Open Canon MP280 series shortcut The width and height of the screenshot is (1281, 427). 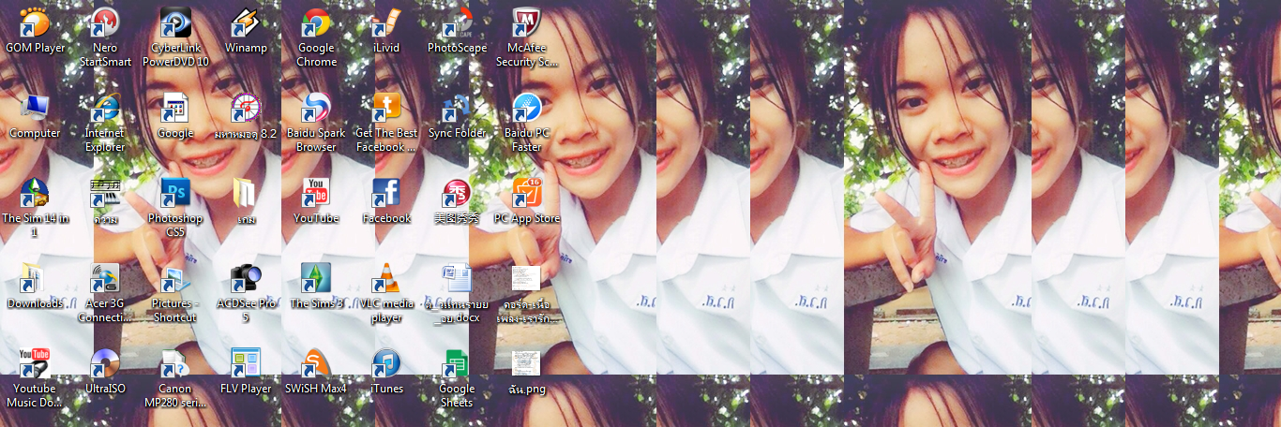175,363
